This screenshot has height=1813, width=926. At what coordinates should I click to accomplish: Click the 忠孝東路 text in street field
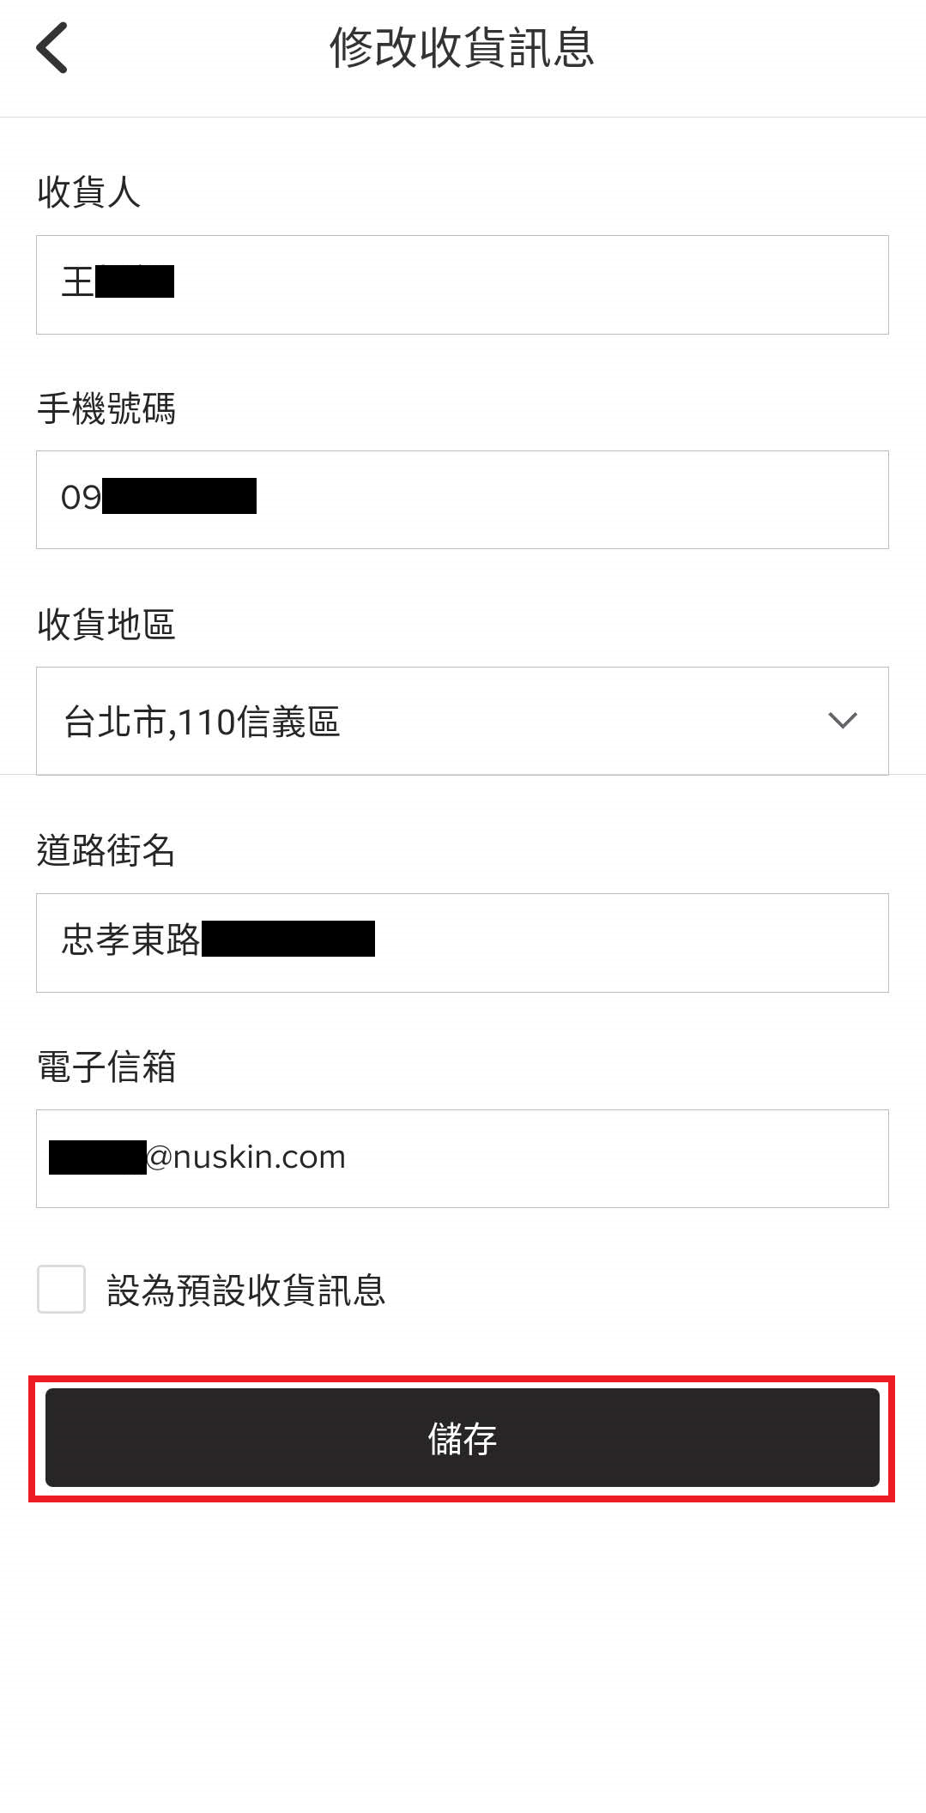tap(130, 940)
